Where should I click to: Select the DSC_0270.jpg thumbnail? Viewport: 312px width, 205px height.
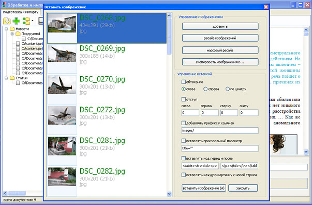[62, 84]
